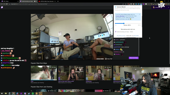The image size is (170, 95).
Task: Open Steam from the taskbar
Action: pyautogui.click(x=29, y=93)
